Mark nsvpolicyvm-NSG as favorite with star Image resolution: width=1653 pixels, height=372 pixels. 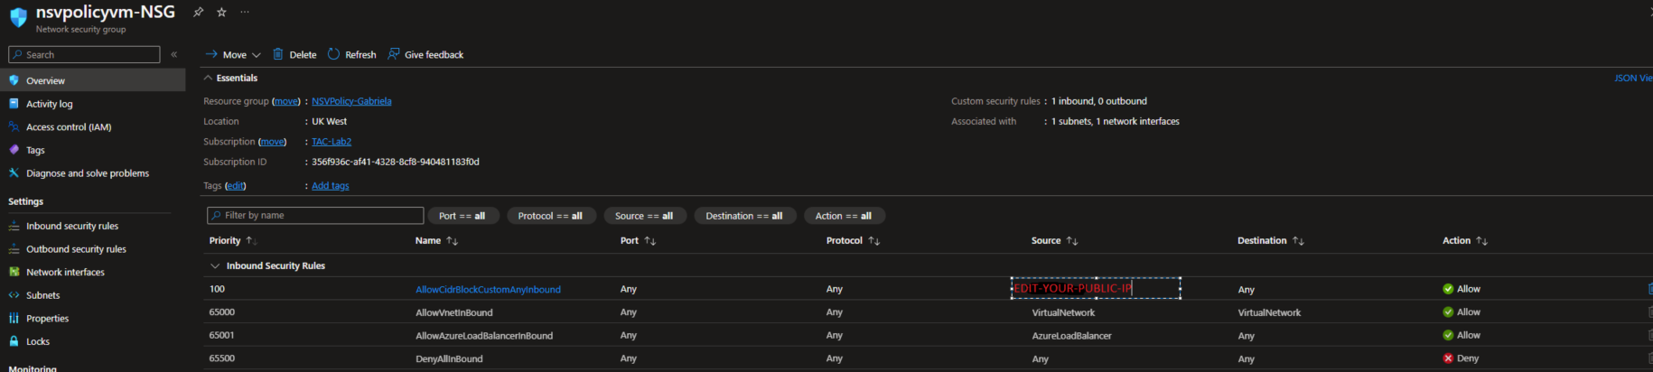tap(221, 13)
